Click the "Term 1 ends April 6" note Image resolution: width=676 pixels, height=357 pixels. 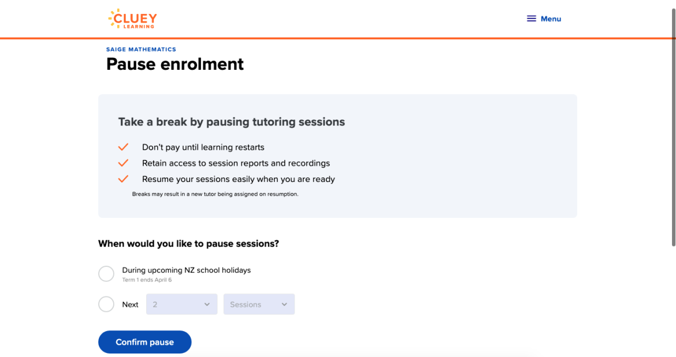[147, 280]
